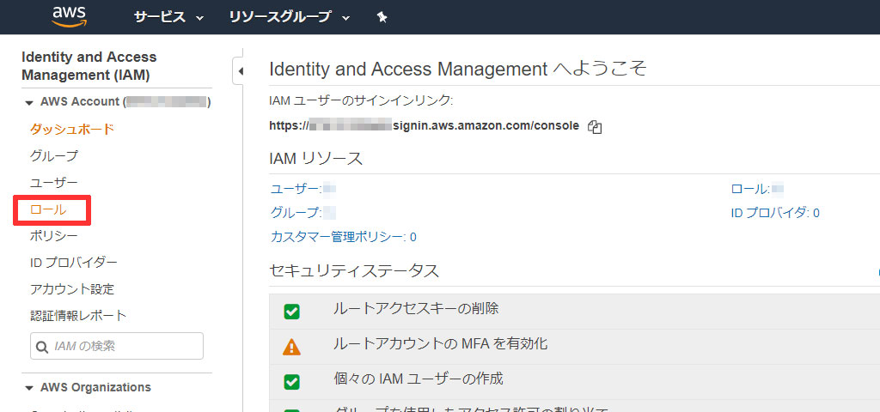The height and width of the screenshot is (412, 880).
Task: Open the リソースグループ menu
Action: [x=290, y=17]
